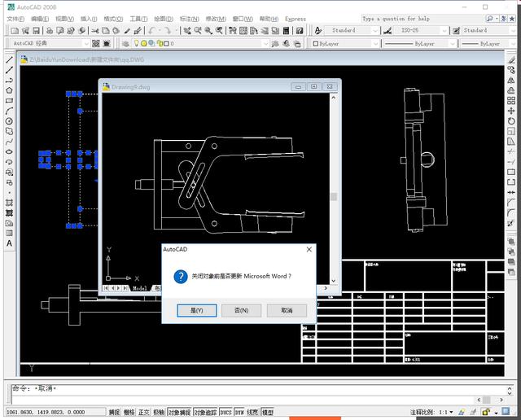Select the Polygon draw tool
Image resolution: width=521 pixels, height=420 pixels.
(x=9, y=90)
